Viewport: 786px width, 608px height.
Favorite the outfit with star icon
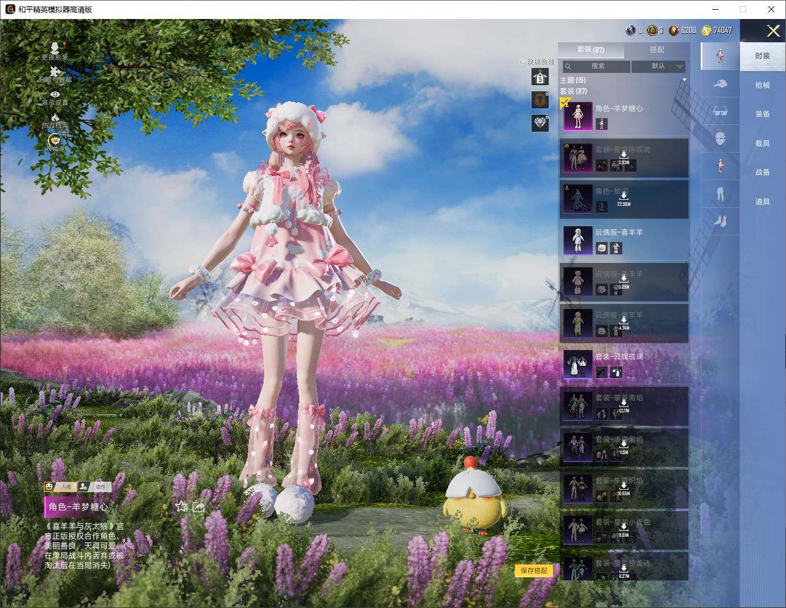click(x=181, y=507)
